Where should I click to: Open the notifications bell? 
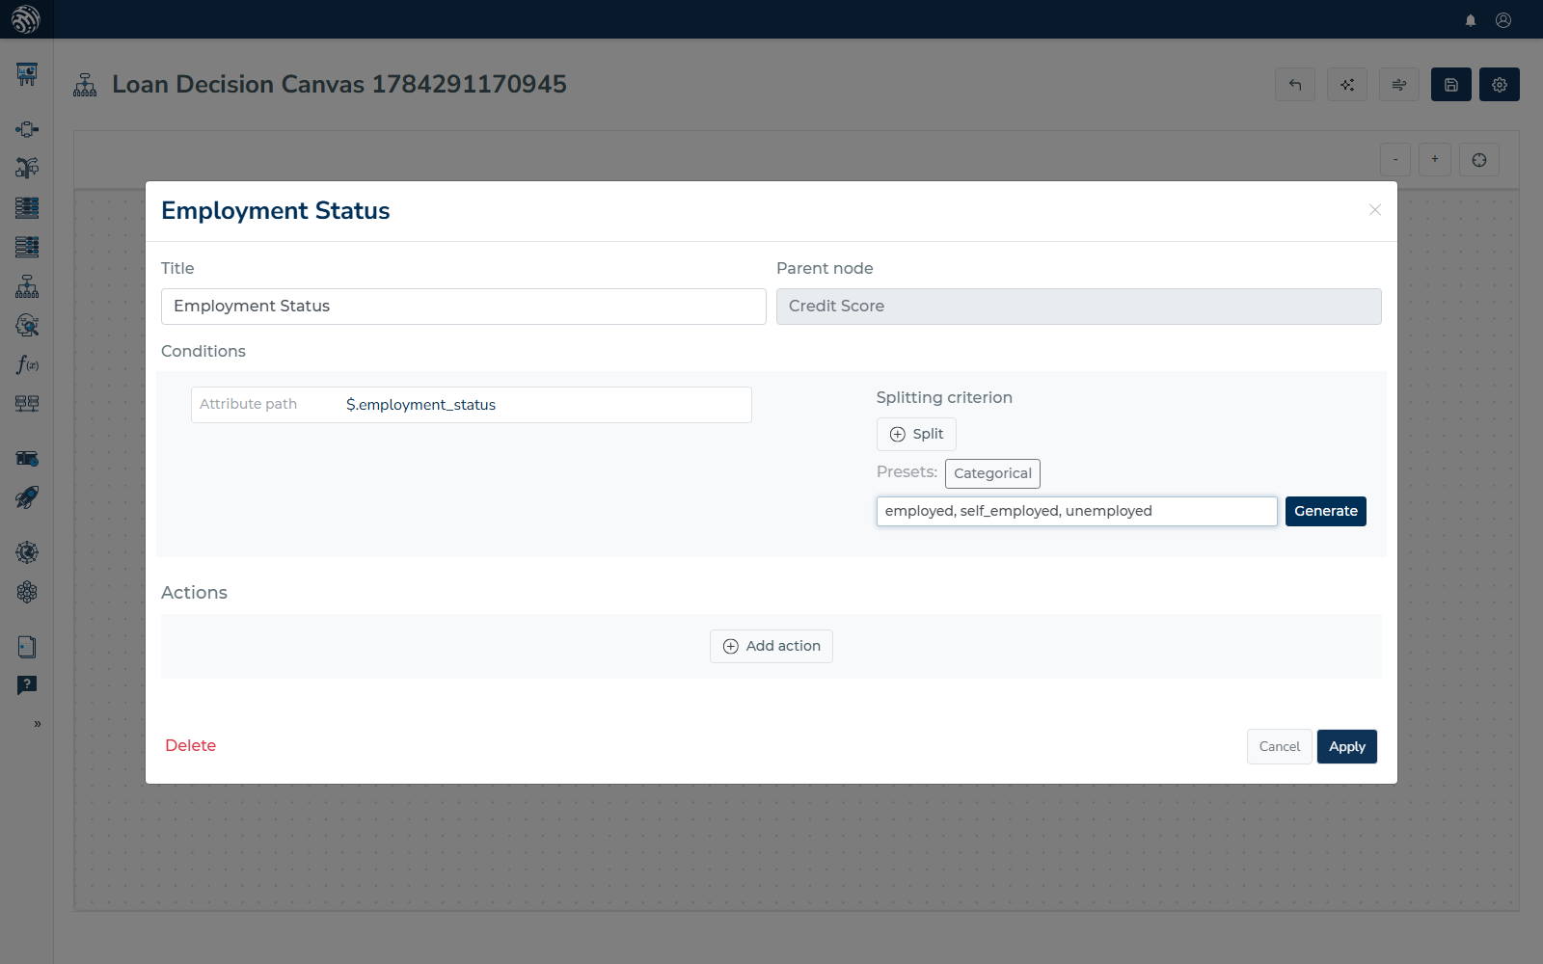point(1471,20)
